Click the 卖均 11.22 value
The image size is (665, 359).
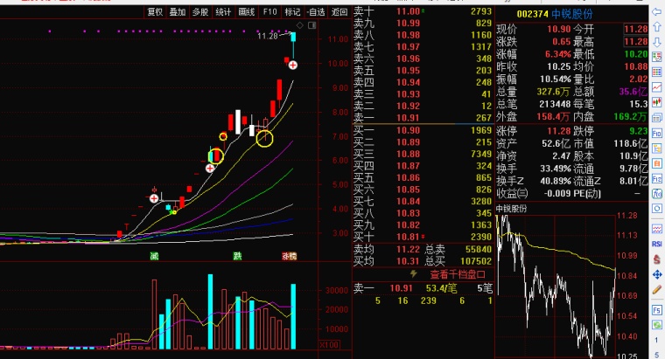click(408, 249)
